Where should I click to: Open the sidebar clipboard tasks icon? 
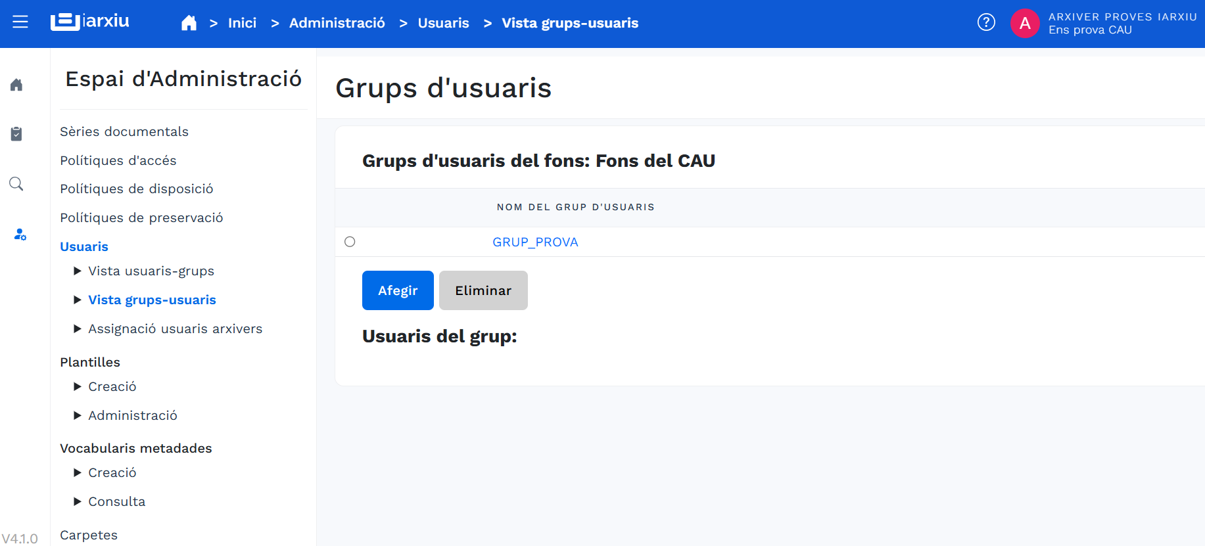click(16, 134)
